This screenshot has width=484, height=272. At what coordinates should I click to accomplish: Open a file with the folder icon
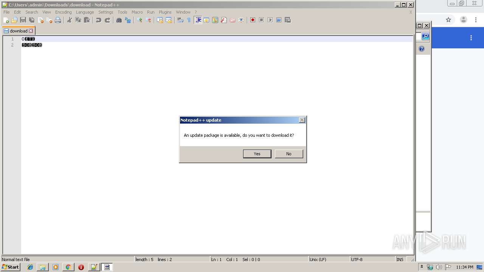pyautogui.click(x=14, y=20)
